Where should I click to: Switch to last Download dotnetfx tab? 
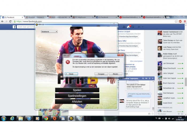click(x=154, y=17)
